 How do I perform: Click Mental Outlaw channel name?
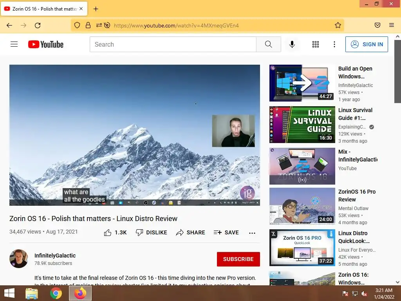[x=353, y=209]
